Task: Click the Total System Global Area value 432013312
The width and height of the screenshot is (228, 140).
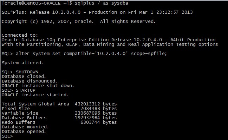Action: point(87,104)
